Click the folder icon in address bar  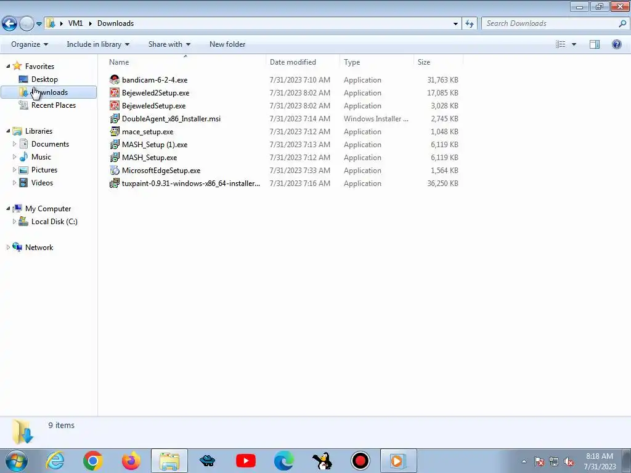[x=51, y=23]
